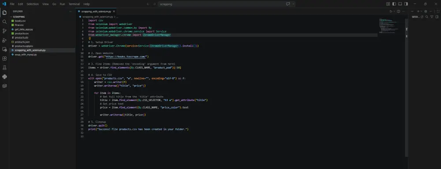Open the Go menu

pos(54,4)
